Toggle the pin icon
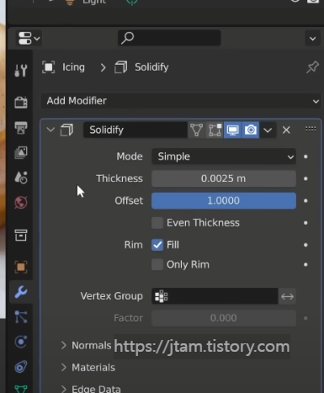 tap(312, 67)
